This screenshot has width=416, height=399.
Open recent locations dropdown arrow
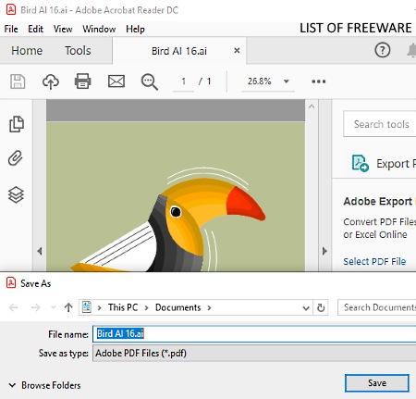click(53, 307)
